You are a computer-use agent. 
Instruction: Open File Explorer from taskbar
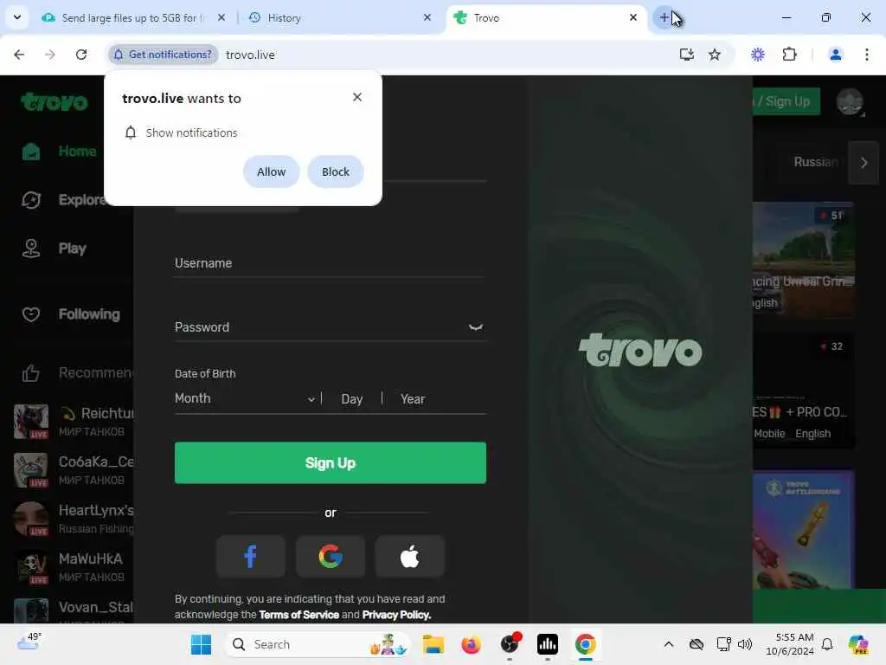433,644
